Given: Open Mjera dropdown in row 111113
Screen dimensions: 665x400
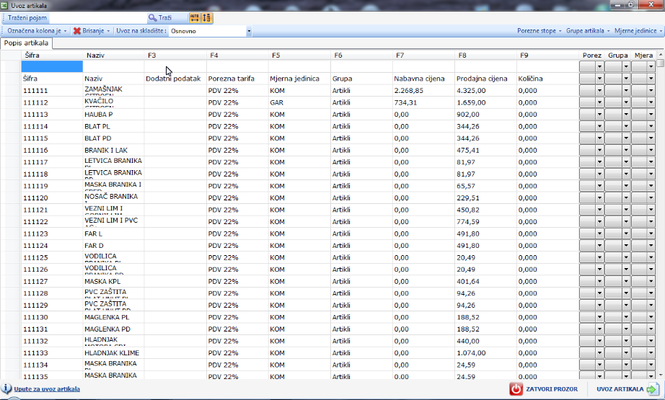Looking at the screenshot, I should [x=651, y=114].
